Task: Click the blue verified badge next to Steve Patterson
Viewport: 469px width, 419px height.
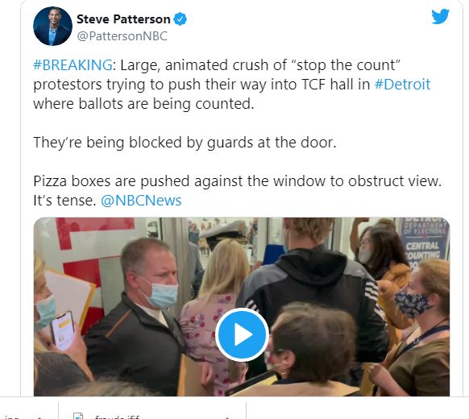Action: (180, 19)
